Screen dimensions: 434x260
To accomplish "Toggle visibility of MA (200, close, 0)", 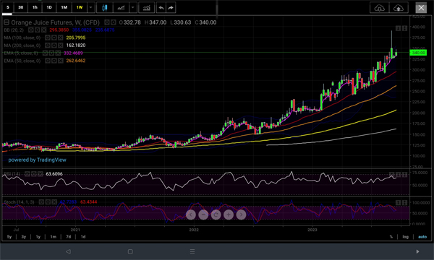I will point(48,45).
